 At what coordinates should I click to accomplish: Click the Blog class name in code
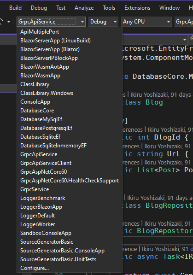coord(154,102)
